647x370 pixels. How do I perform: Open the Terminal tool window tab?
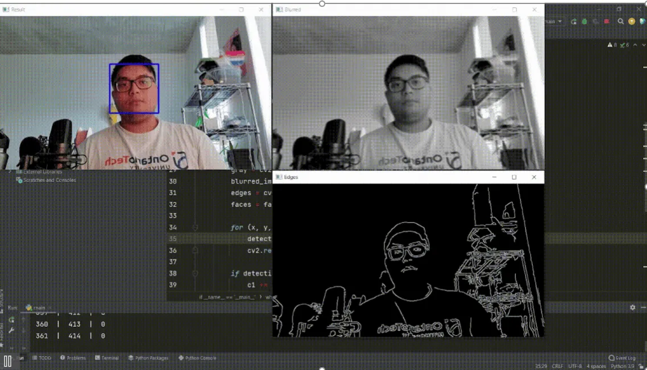[x=107, y=358]
